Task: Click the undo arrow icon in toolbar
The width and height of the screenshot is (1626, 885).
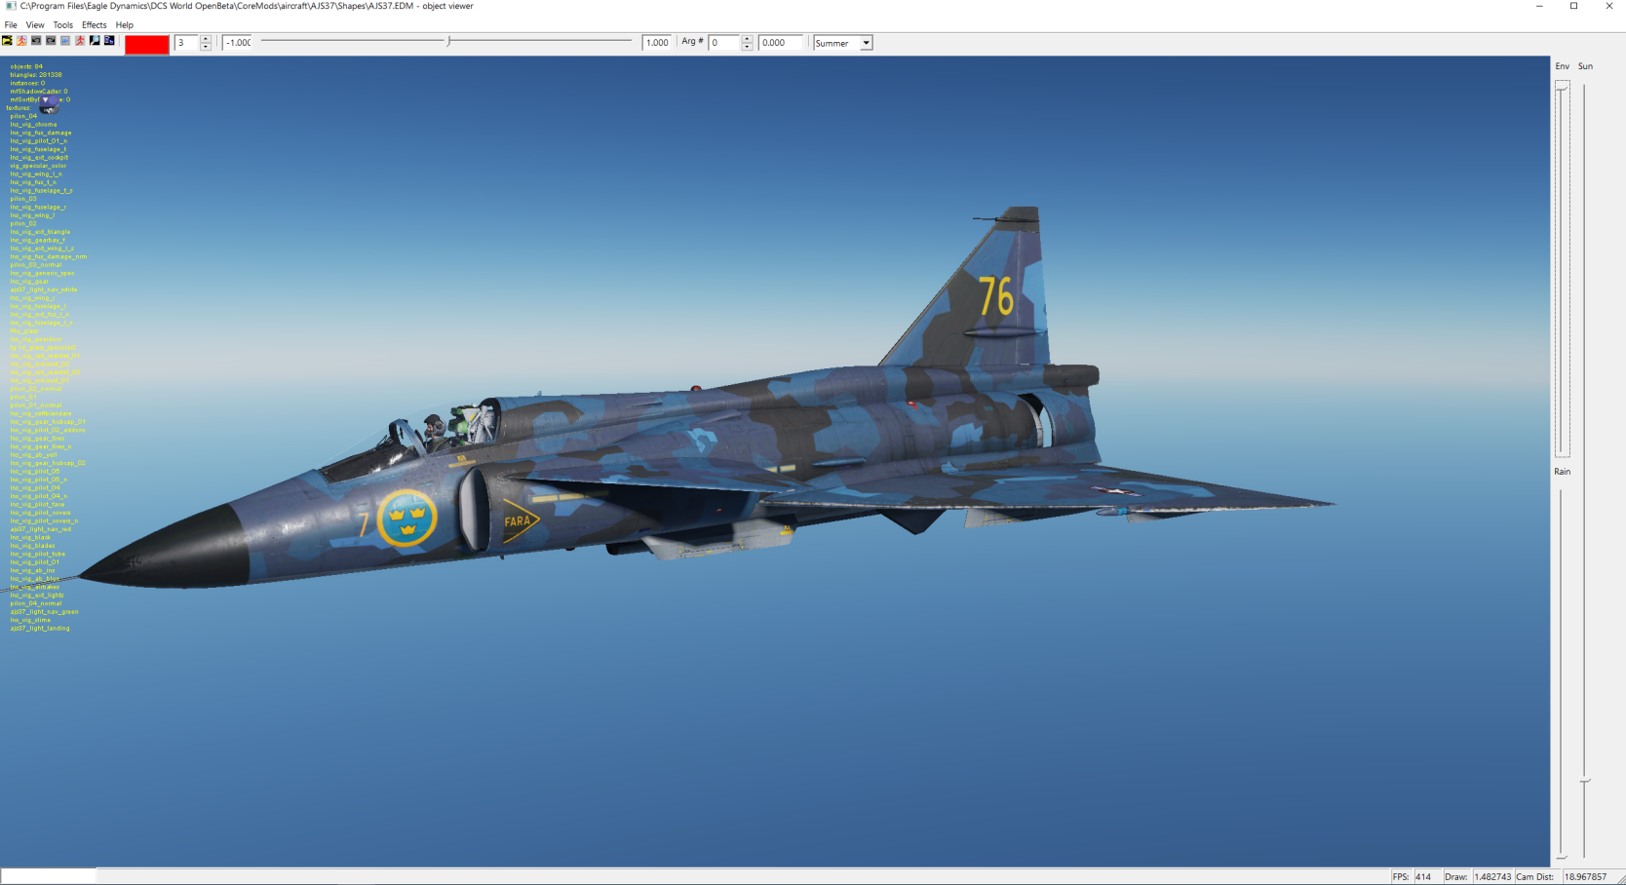Action: coord(36,41)
